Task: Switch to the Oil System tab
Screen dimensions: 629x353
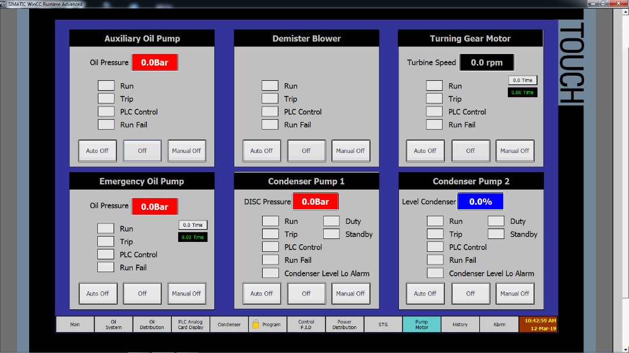Action: click(114, 325)
